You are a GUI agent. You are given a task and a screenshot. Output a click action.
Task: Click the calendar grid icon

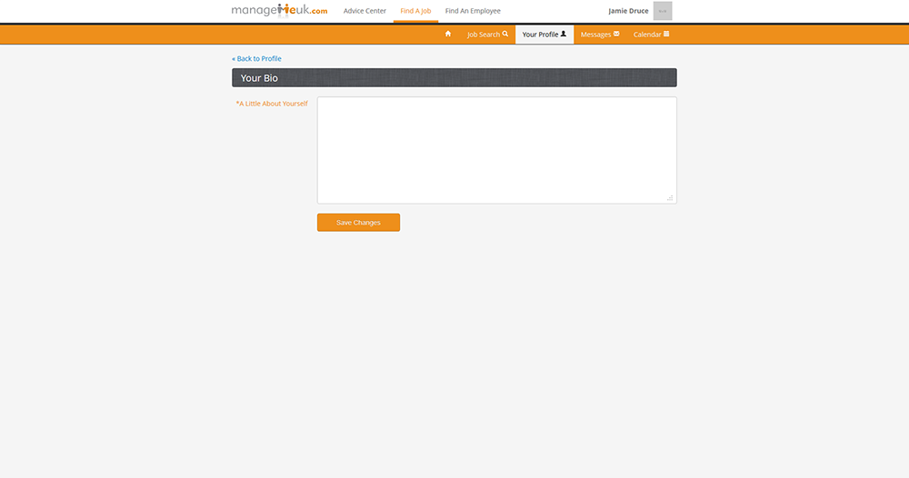[x=666, y=35]
